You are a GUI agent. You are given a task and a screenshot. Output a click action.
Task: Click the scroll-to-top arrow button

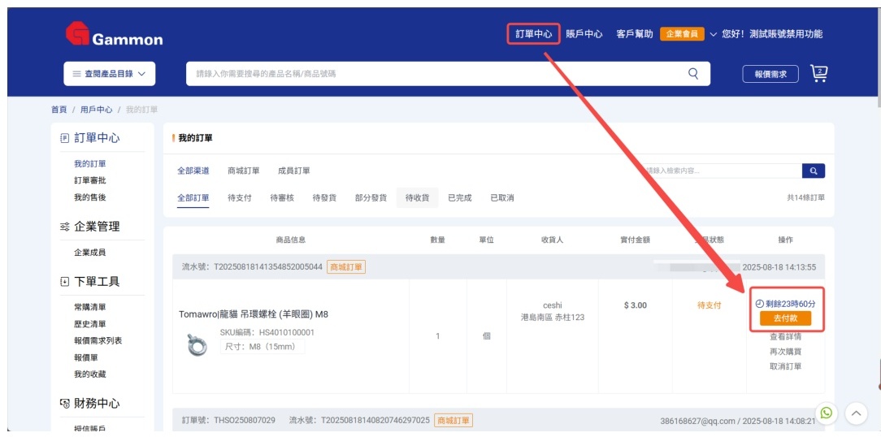pyautogui.click(x=856, y=413)
